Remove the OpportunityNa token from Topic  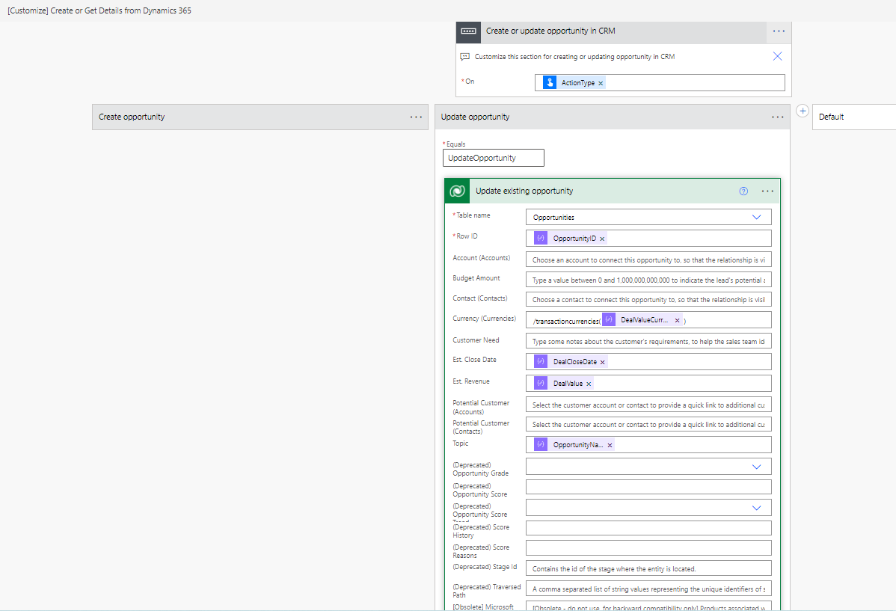point(610,445)
